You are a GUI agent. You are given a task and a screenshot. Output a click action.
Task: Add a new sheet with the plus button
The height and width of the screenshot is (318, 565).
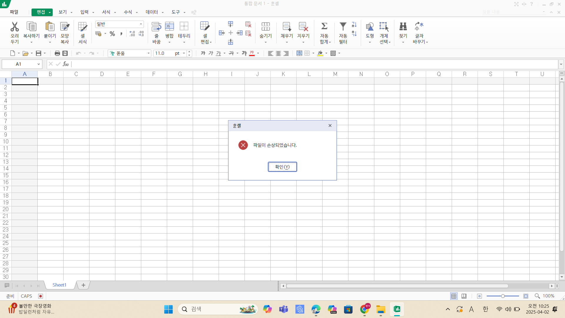coord(83,285)
